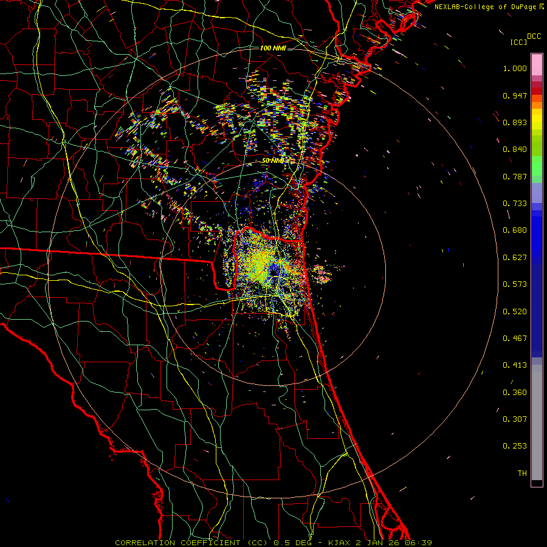This screenshot has height=547, width=547.
Task: Pick the periwinkle swatch in the color bar
Action: (x=537, y=193)
